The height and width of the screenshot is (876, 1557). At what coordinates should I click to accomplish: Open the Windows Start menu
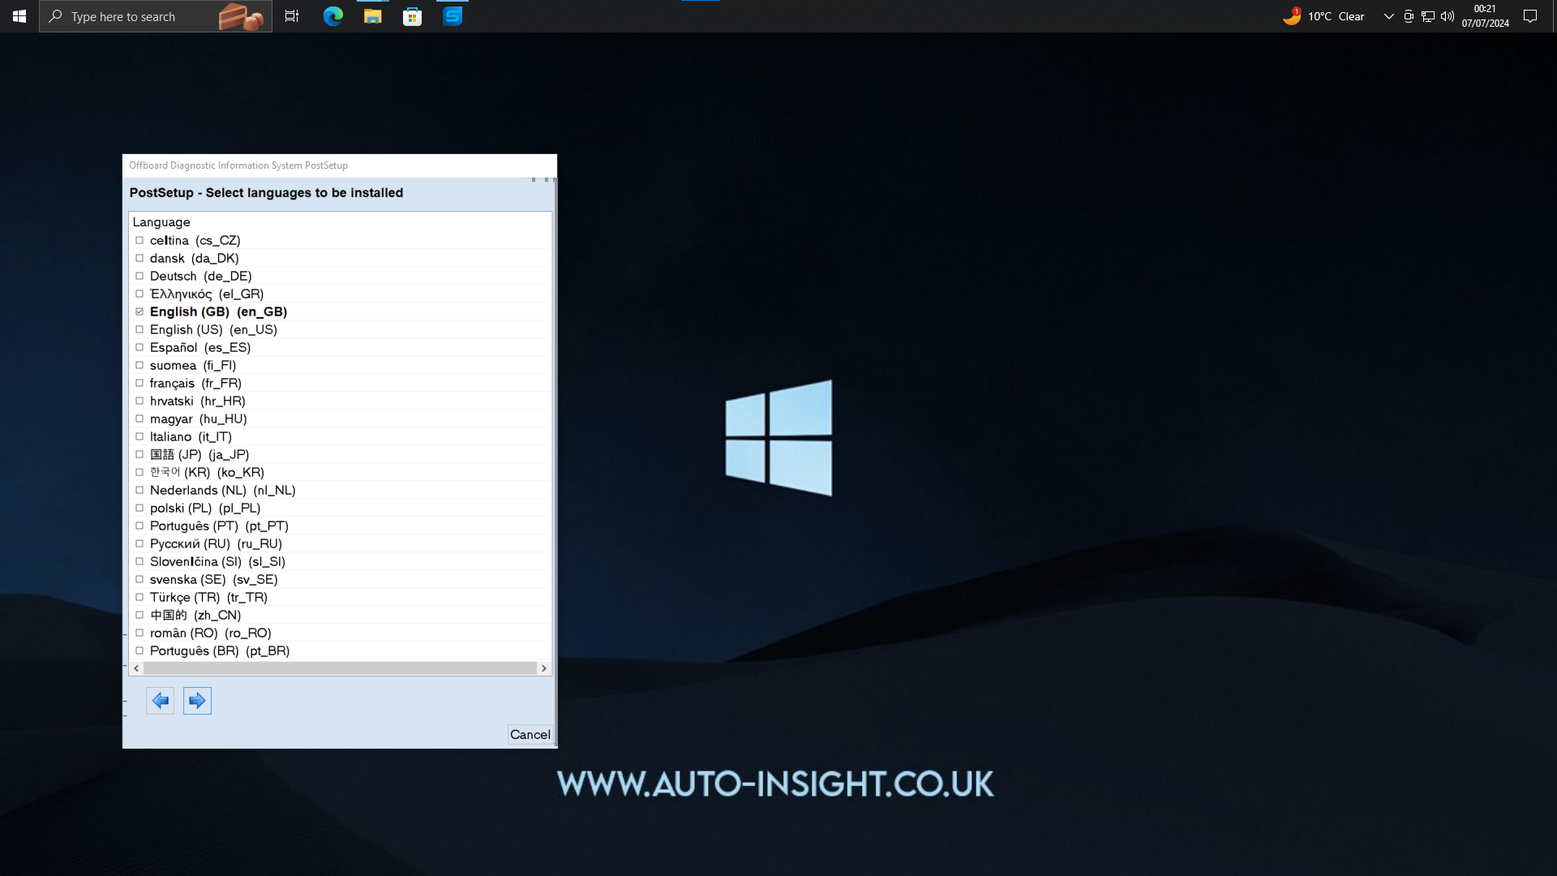[19, 16]
